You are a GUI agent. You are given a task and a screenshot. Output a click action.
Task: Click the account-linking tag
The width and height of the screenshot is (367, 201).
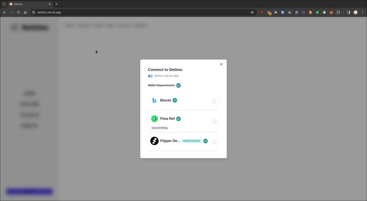pyautogui.click(x=159, y=128)
